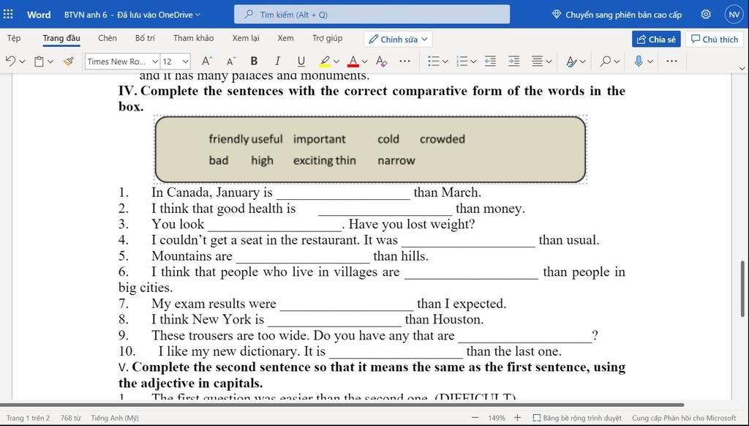Switch to the Chèn tab
The width and height of the screenshot is (749, 426).
click(x=108, y=38)
